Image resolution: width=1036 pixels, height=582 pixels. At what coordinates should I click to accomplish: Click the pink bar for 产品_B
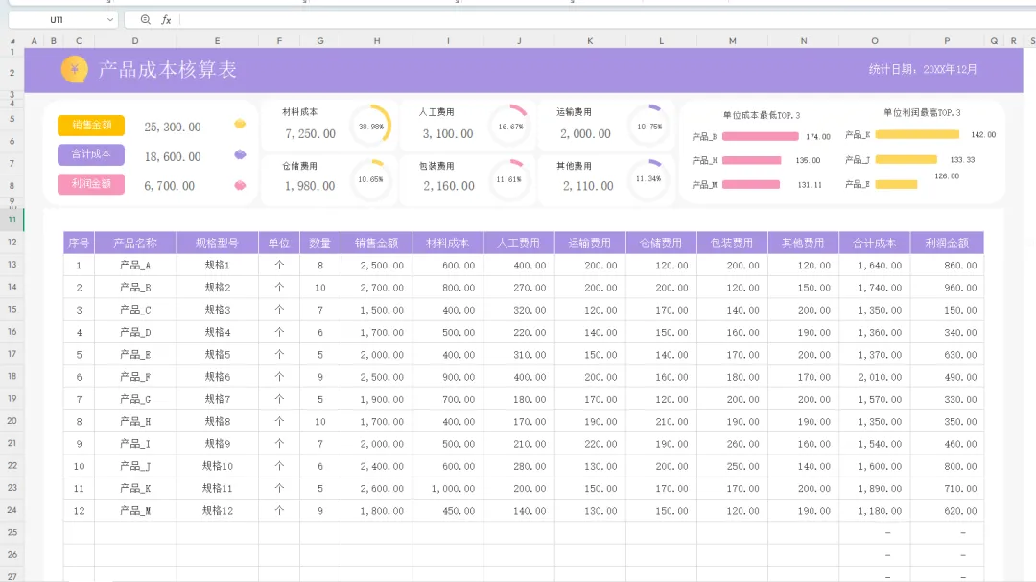[760, 136]
